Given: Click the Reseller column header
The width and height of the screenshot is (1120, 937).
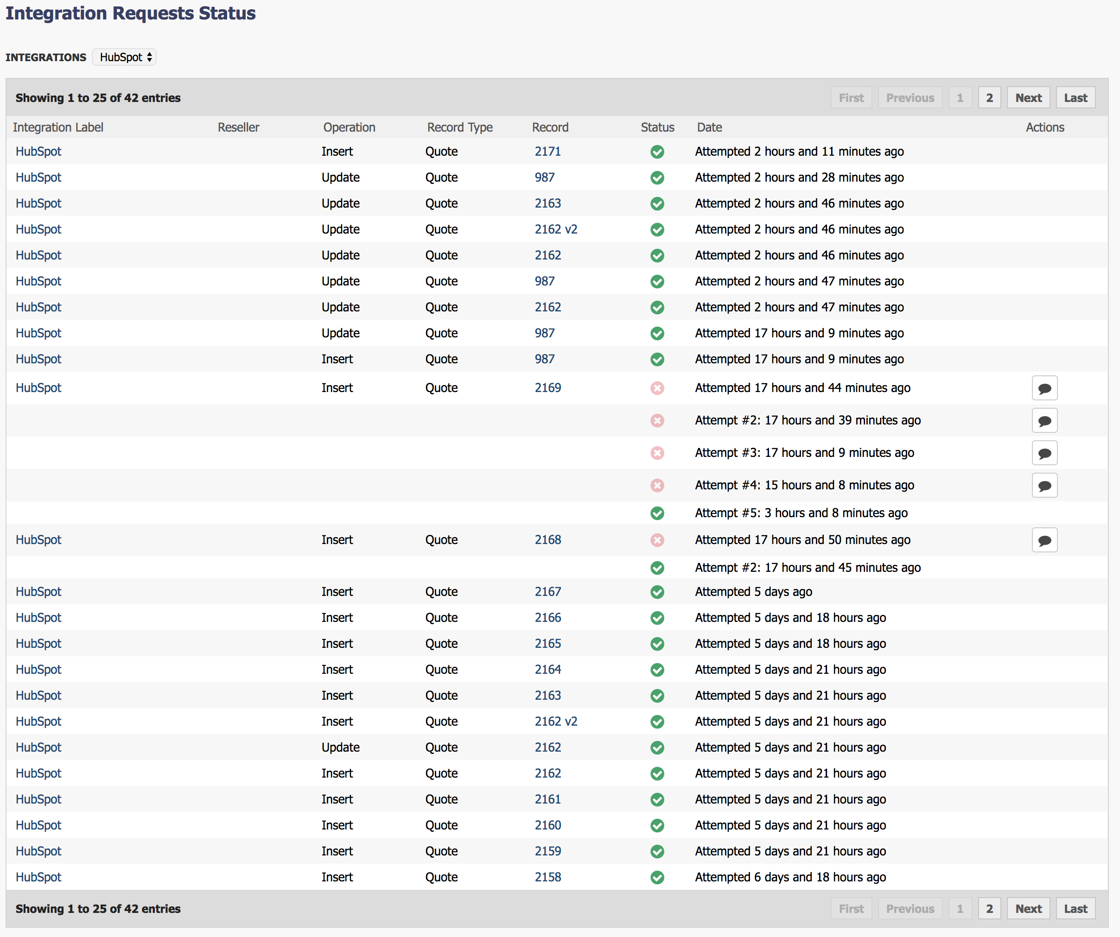Looking at the screenshot, I should pos(238,127).
